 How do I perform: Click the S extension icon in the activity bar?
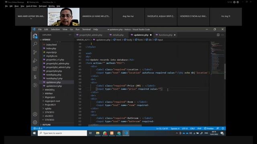35,77
